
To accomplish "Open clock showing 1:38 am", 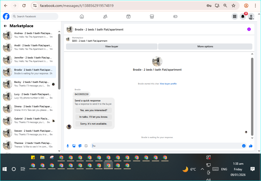I will point(238,169).
